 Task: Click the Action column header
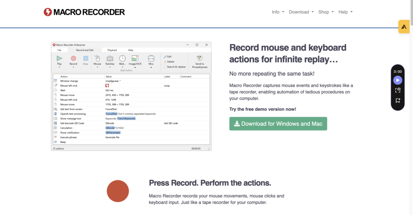64,77
